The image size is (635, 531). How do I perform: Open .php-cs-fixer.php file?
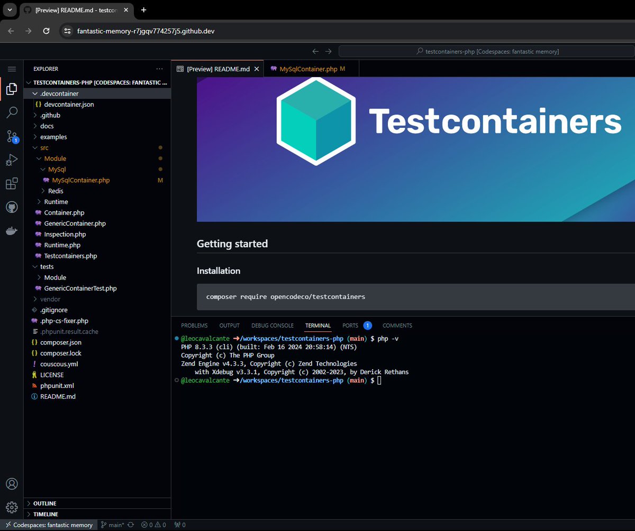coord(97,321)
